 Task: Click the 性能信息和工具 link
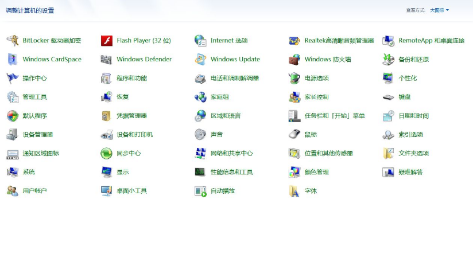point(232,172)
